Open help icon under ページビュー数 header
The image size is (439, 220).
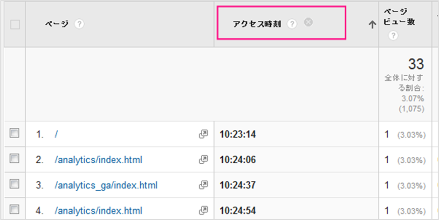[x=393, y=35]
